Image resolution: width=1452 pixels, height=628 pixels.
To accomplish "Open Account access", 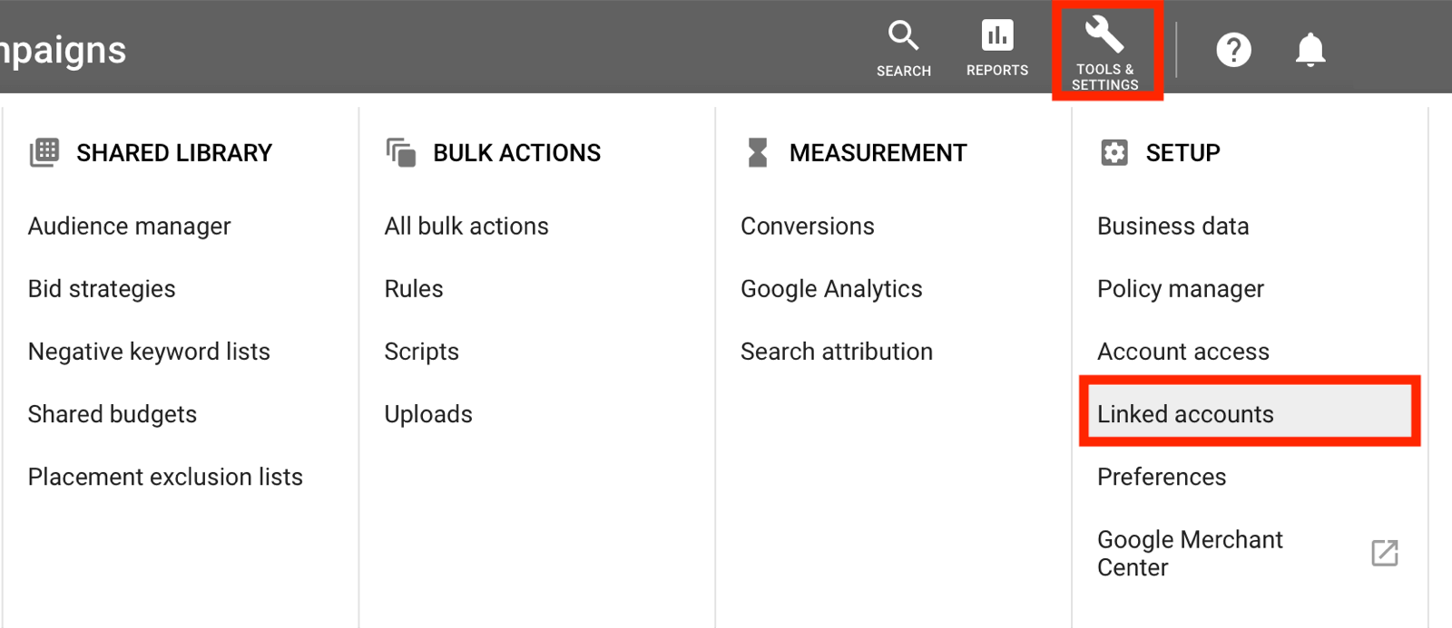I will (1183, 352).
